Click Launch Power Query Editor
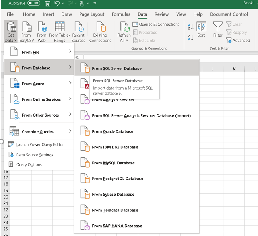Viewport: 258px width, 236px height. coord(39,144)
